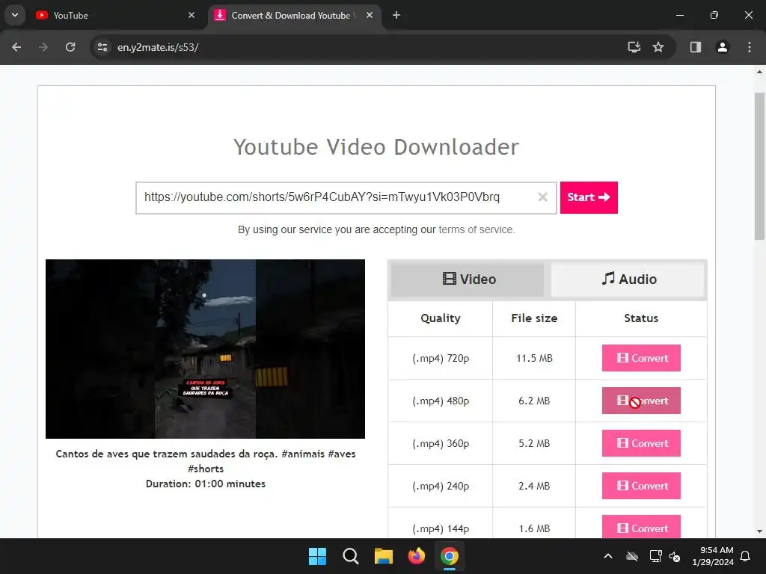Open the notifications bell icon
This screenshot has width=766, height=574.
746,556
